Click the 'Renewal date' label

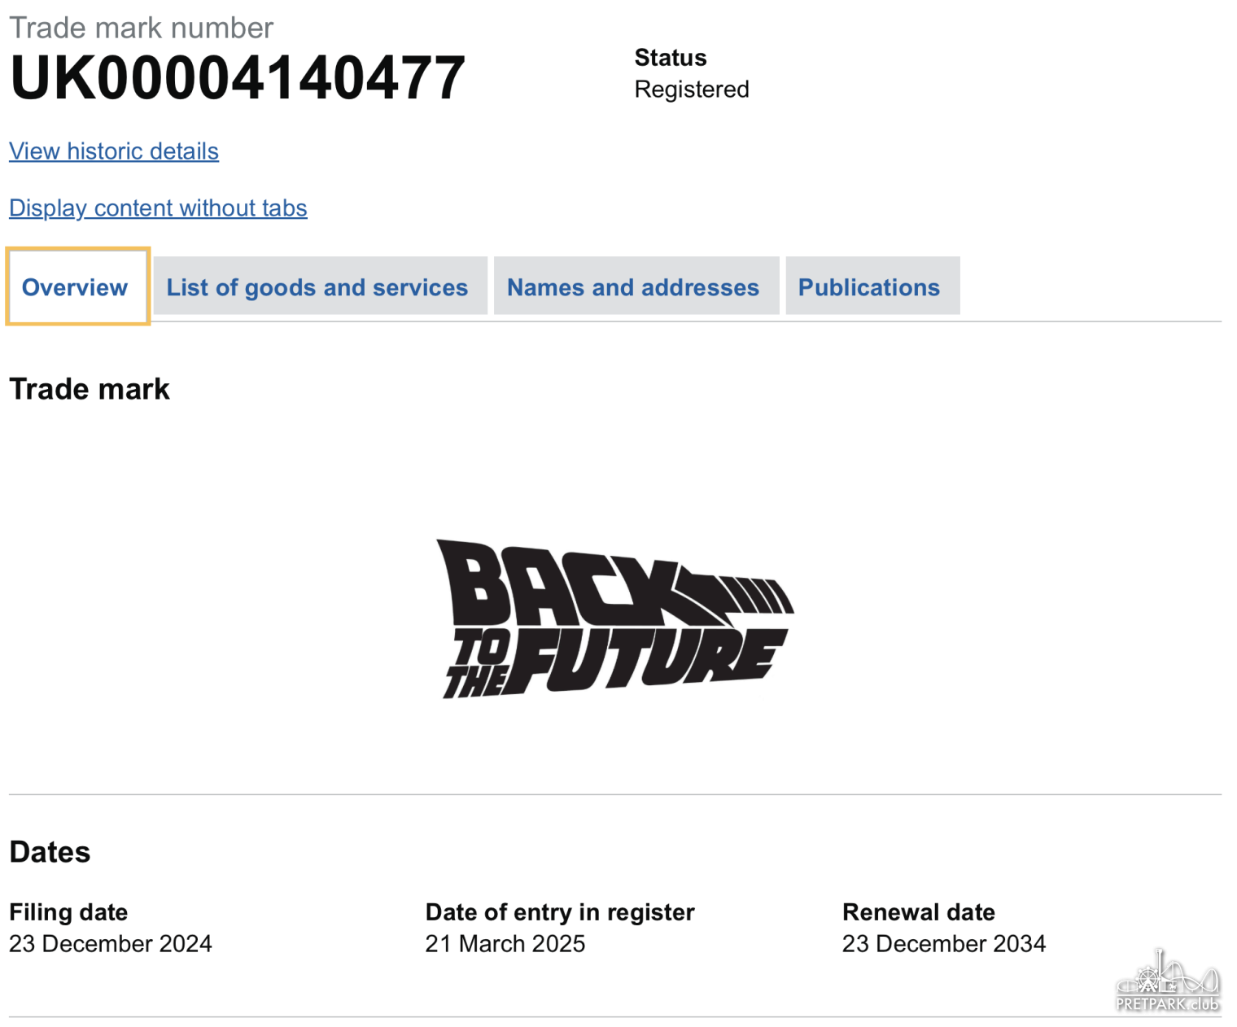[919, 912]
